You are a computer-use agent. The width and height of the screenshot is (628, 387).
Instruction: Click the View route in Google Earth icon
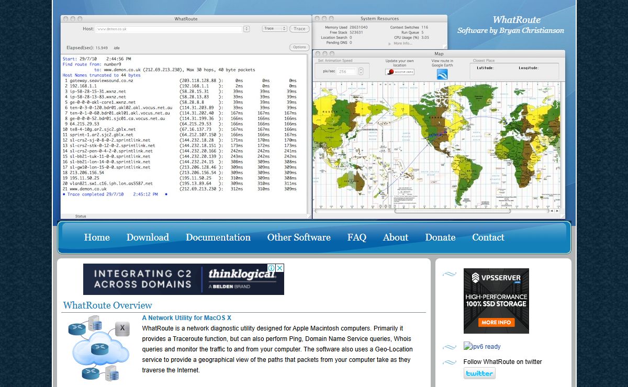(442, 74)
